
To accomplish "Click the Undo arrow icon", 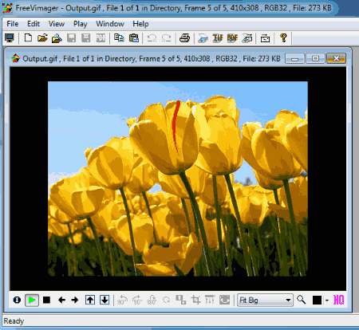I will coord(152,38).
